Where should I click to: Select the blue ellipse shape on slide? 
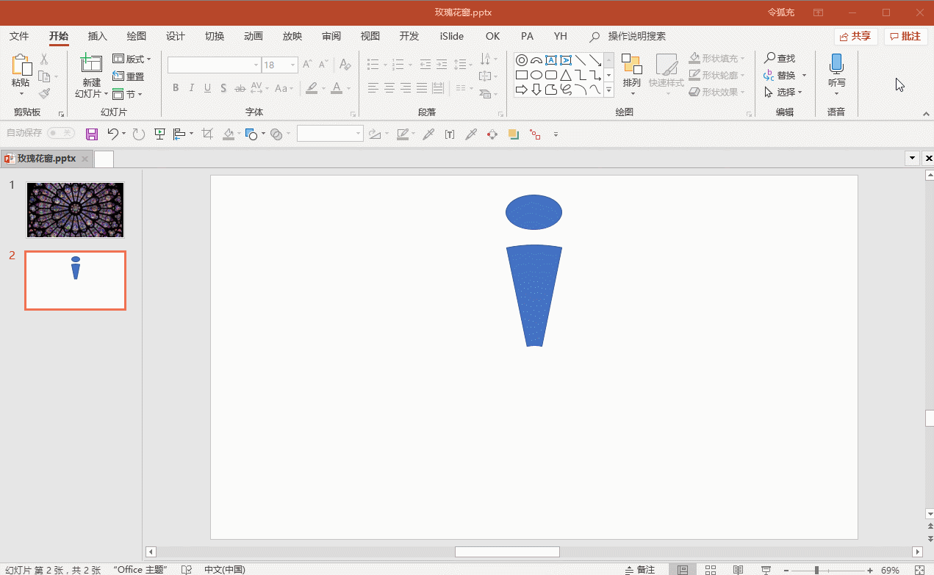534,212
